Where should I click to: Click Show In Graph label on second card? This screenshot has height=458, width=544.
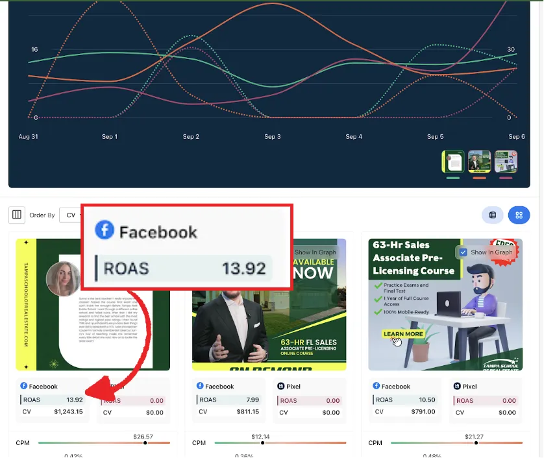point(315,252)
